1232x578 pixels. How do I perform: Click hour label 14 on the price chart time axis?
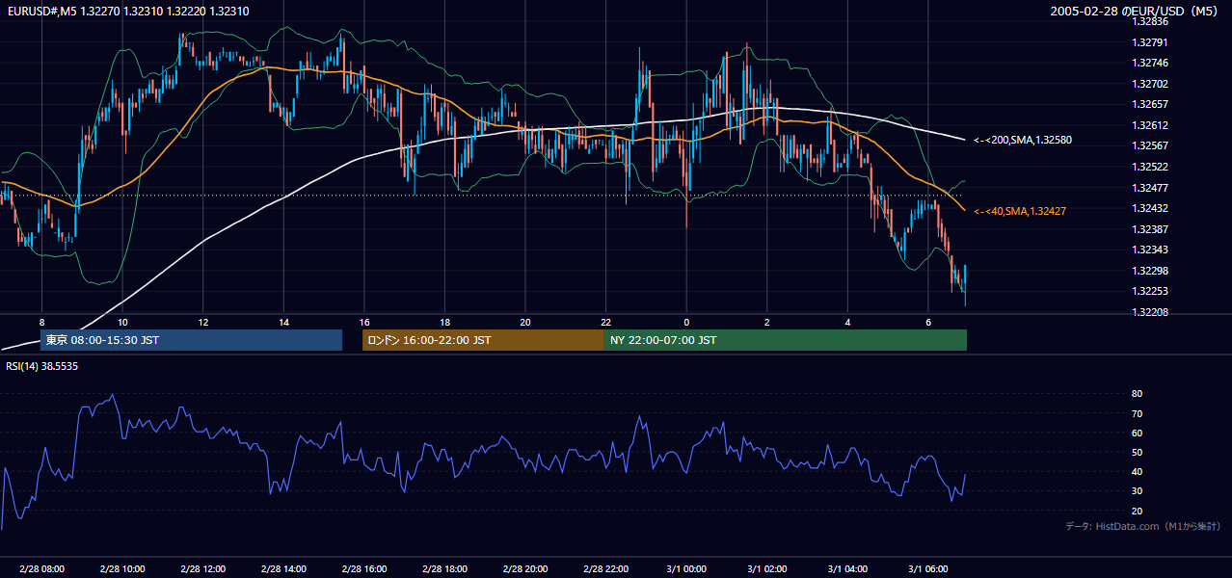[x=283, y=322]
